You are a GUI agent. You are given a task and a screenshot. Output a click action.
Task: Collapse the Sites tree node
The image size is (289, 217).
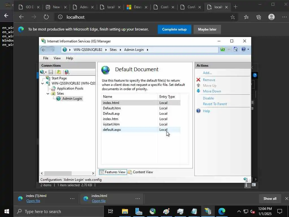pyautogui.click(x=48, y=94)
